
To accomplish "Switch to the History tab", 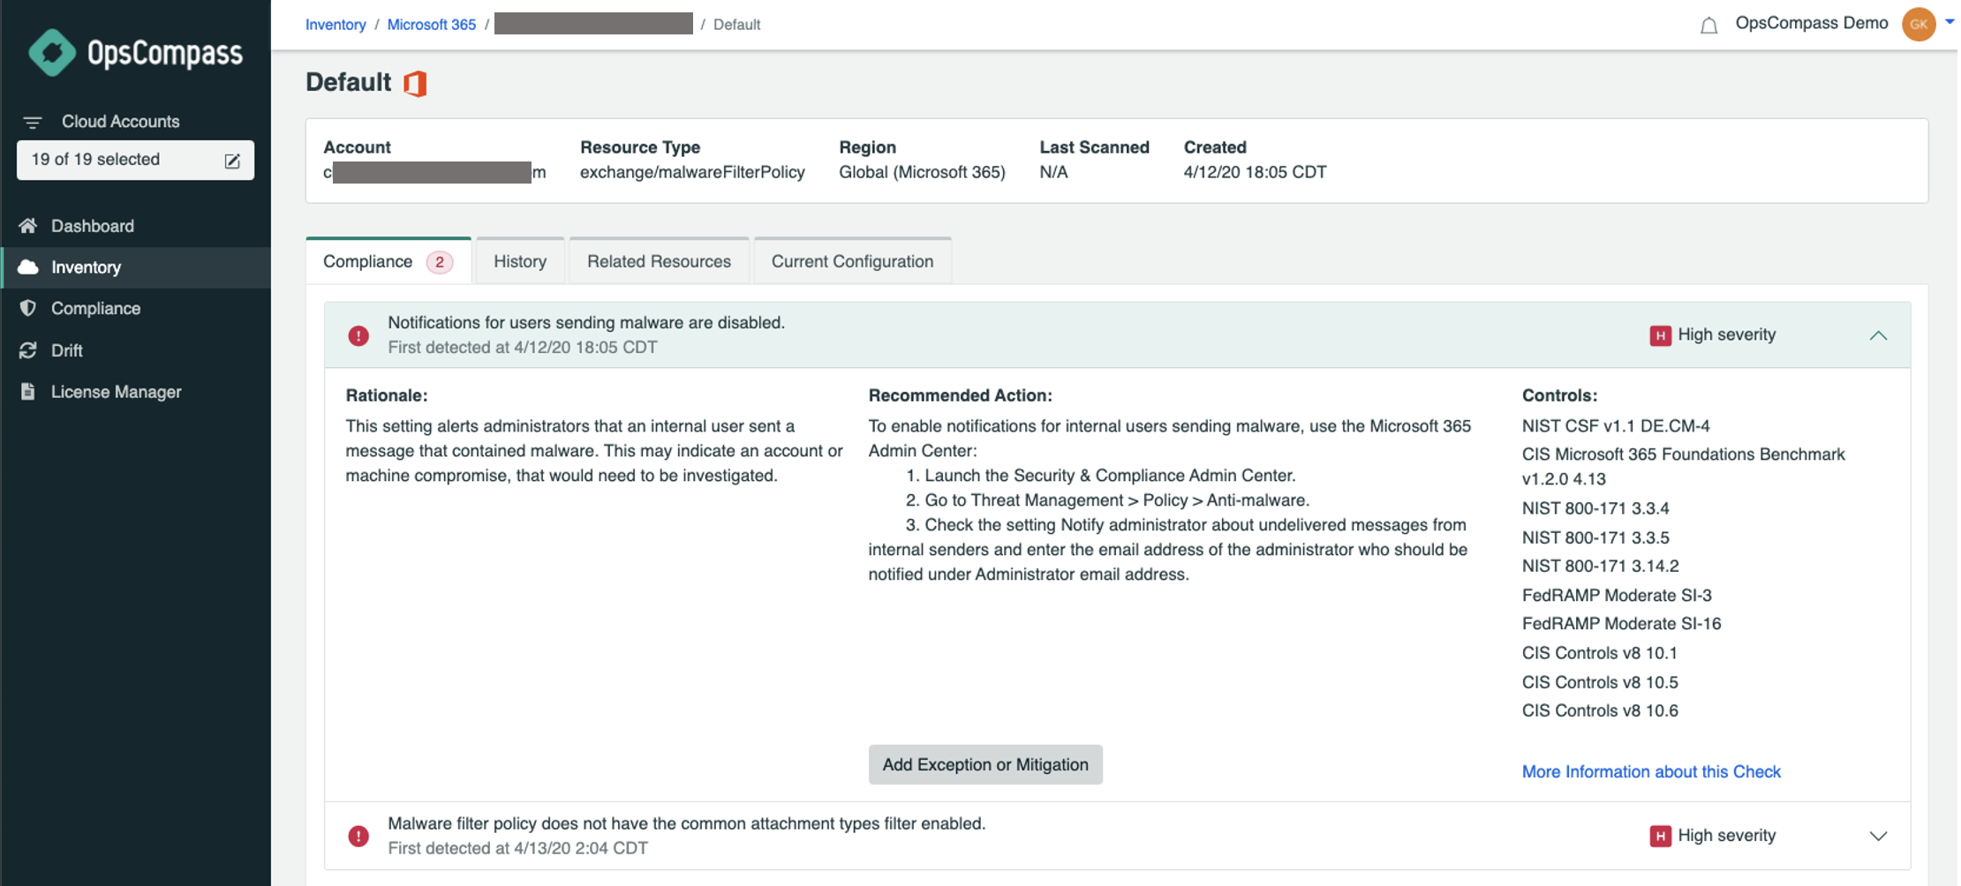I will click(x=520, y=261).
